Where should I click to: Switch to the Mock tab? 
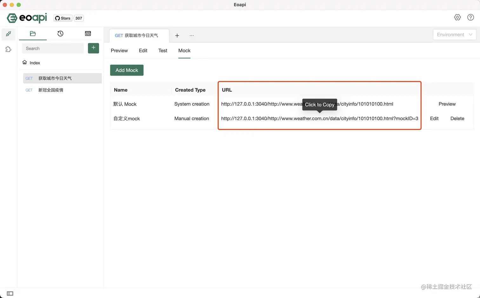pyautogui.click(x=184, y=51)
